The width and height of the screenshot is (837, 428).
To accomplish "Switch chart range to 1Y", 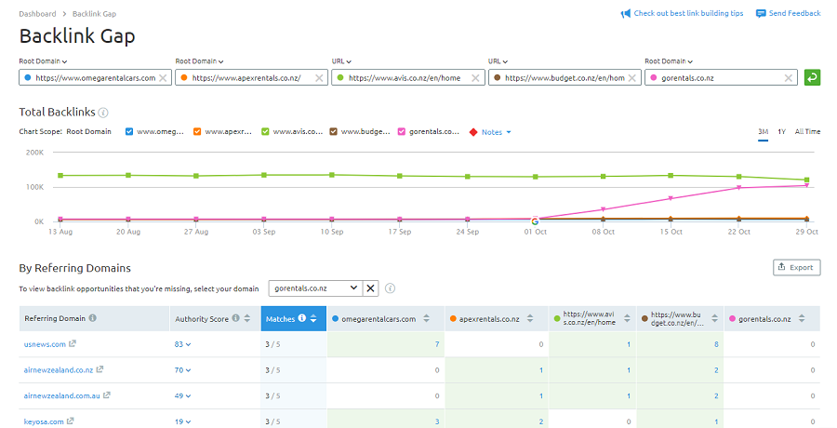I will click(781, 131).
